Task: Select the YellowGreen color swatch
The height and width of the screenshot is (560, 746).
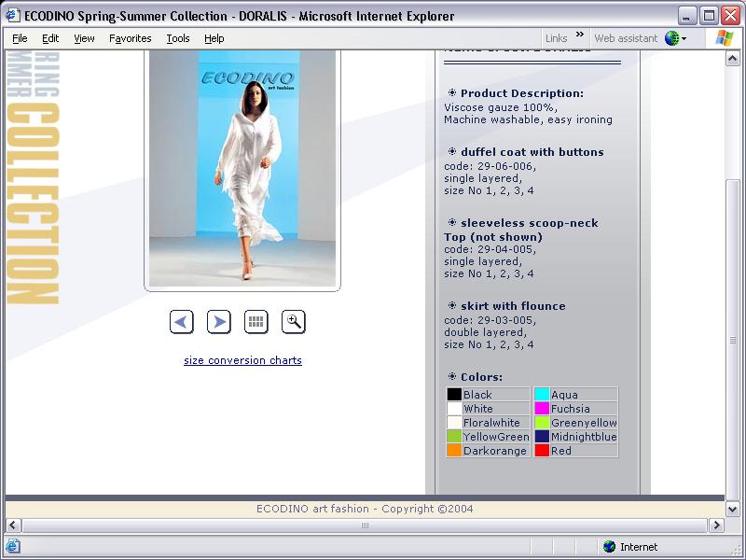Action: (x=454, y=436)
